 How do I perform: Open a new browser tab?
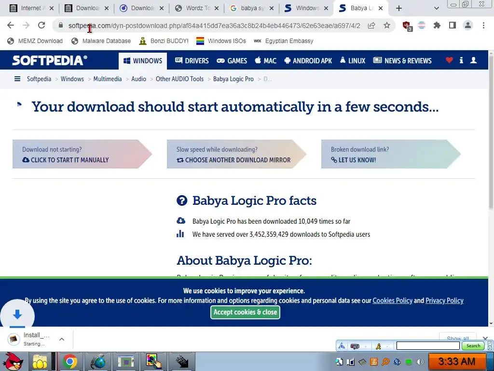(399, 8)
